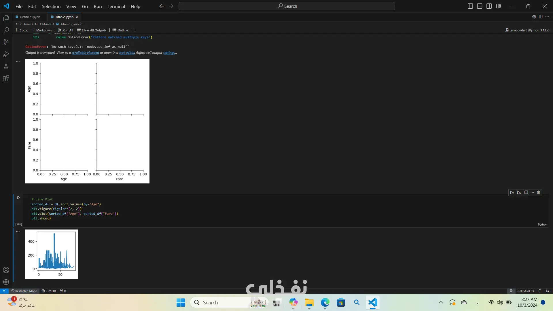Open Line Plot output's more actions ellipsis
This screenshot has height=311, width=553.
[18, 232]
